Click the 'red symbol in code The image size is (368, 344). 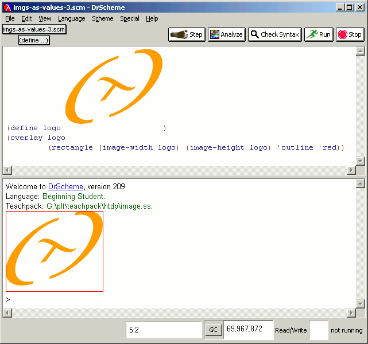(x=328, y=147)
